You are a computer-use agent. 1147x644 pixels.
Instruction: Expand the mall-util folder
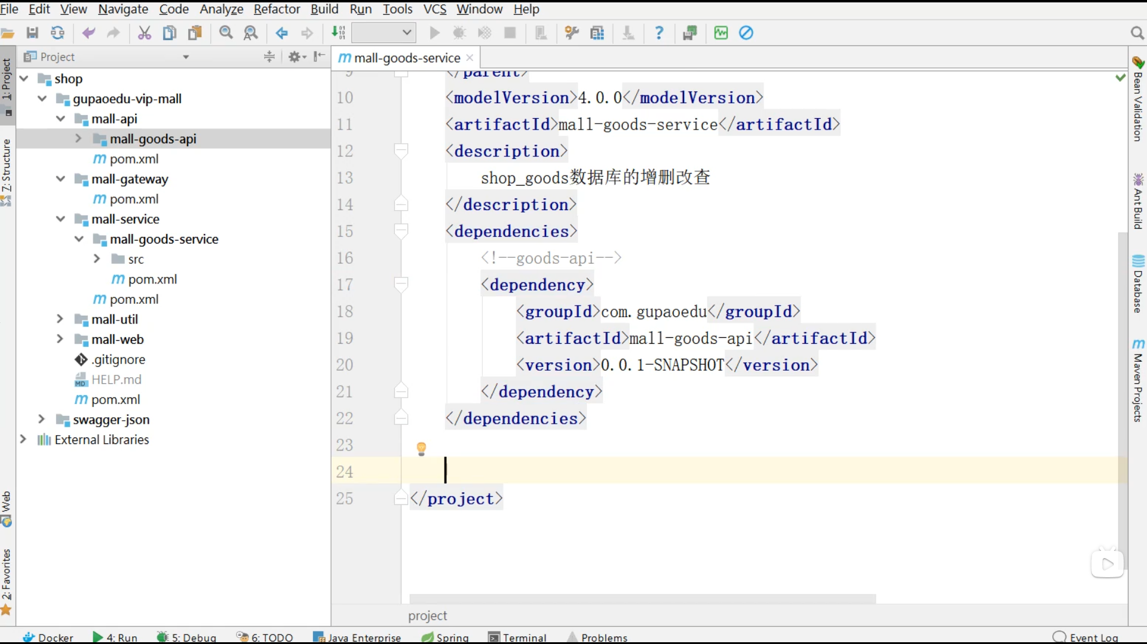60,319
